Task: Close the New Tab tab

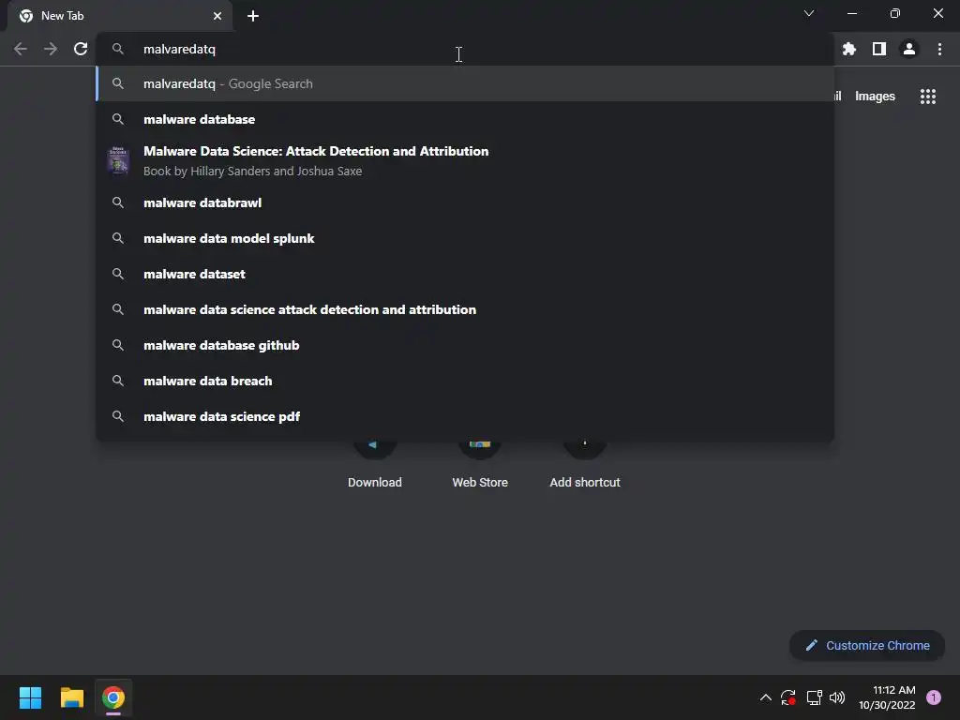Action: [217, 16]
